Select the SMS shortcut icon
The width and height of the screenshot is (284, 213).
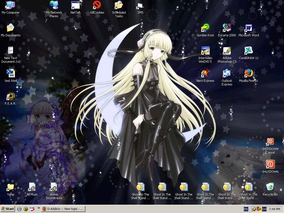click(x=140, y=7)
